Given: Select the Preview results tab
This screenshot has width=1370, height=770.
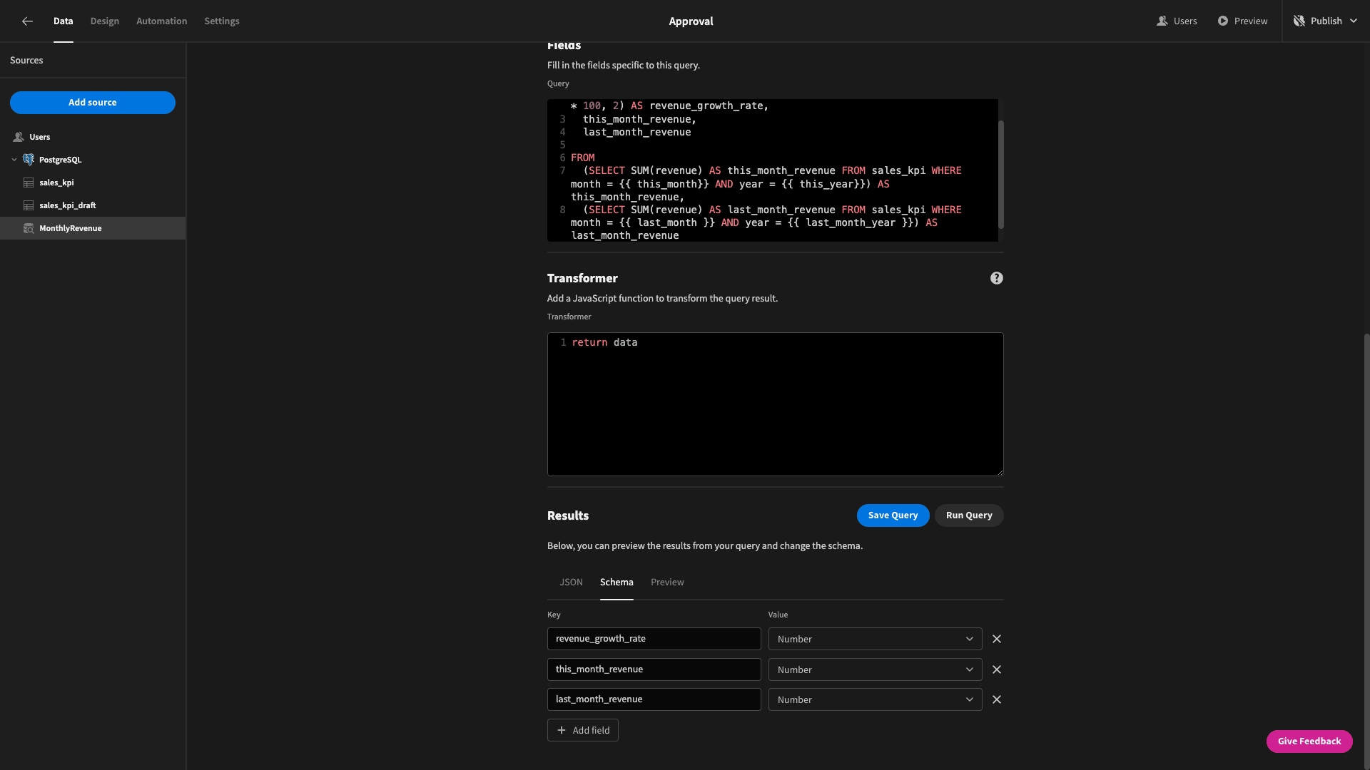Looking at the screenshot, I should click(x=667, y=582).
